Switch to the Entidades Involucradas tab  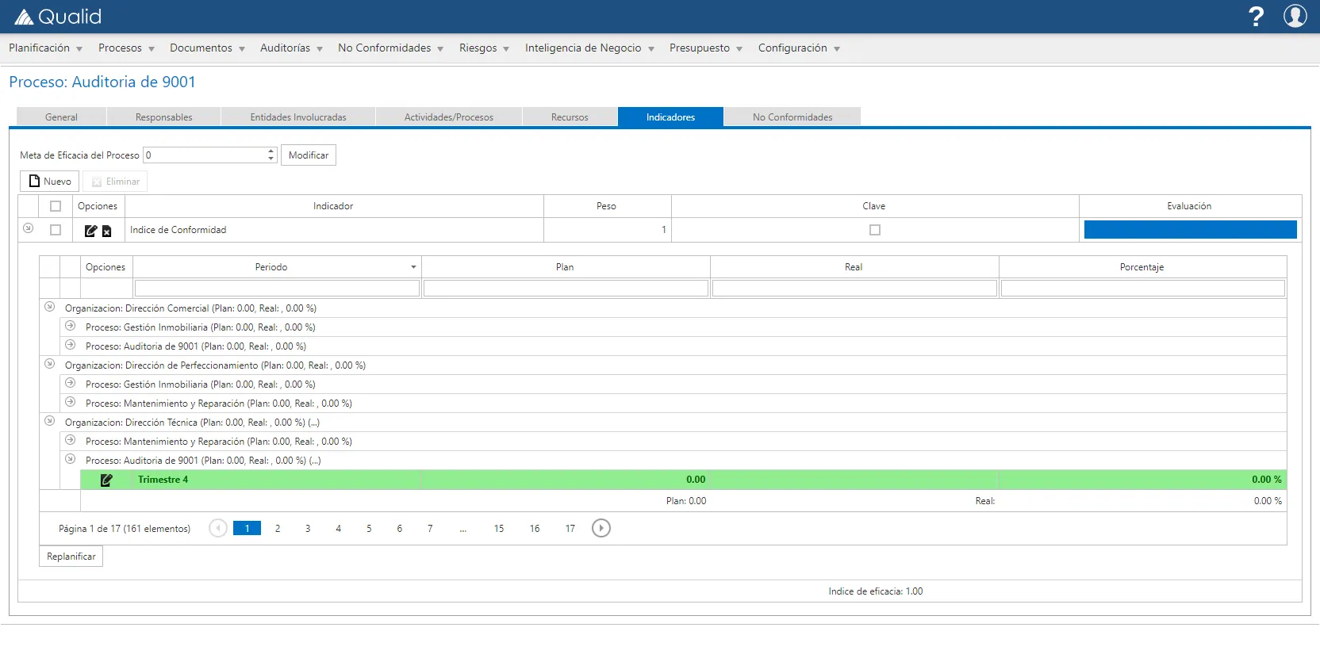point(298,117)
